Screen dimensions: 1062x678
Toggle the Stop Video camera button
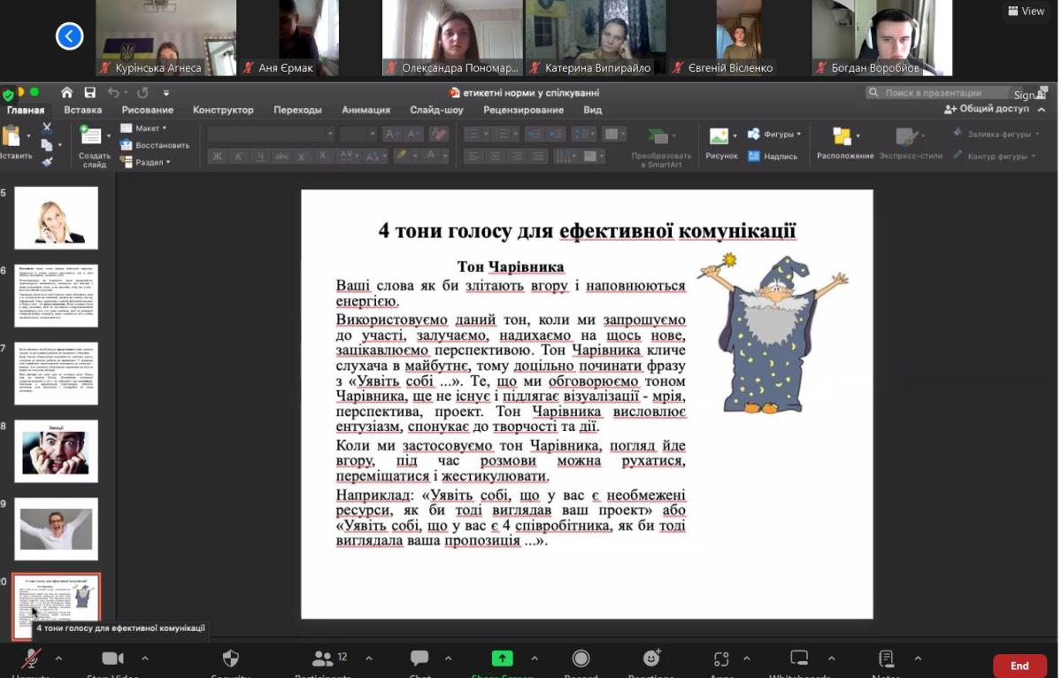pyautogui.click(x=112, y=659)
